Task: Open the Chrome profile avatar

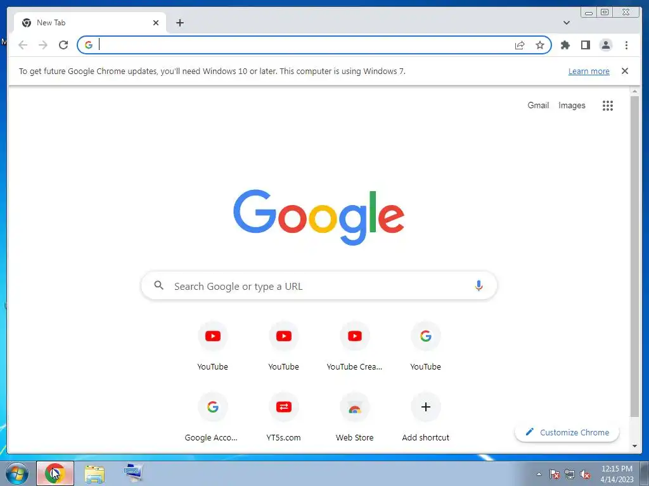Action: pos(605,45)
